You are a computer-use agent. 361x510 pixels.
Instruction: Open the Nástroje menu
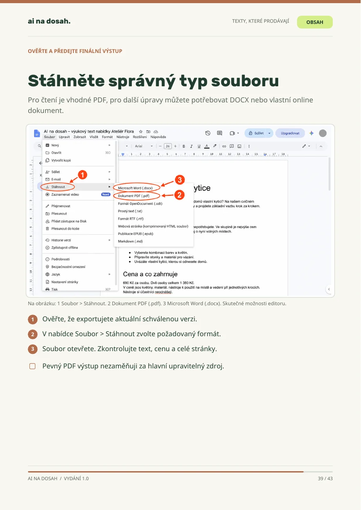pyautogui.click(x=123, y=137)
